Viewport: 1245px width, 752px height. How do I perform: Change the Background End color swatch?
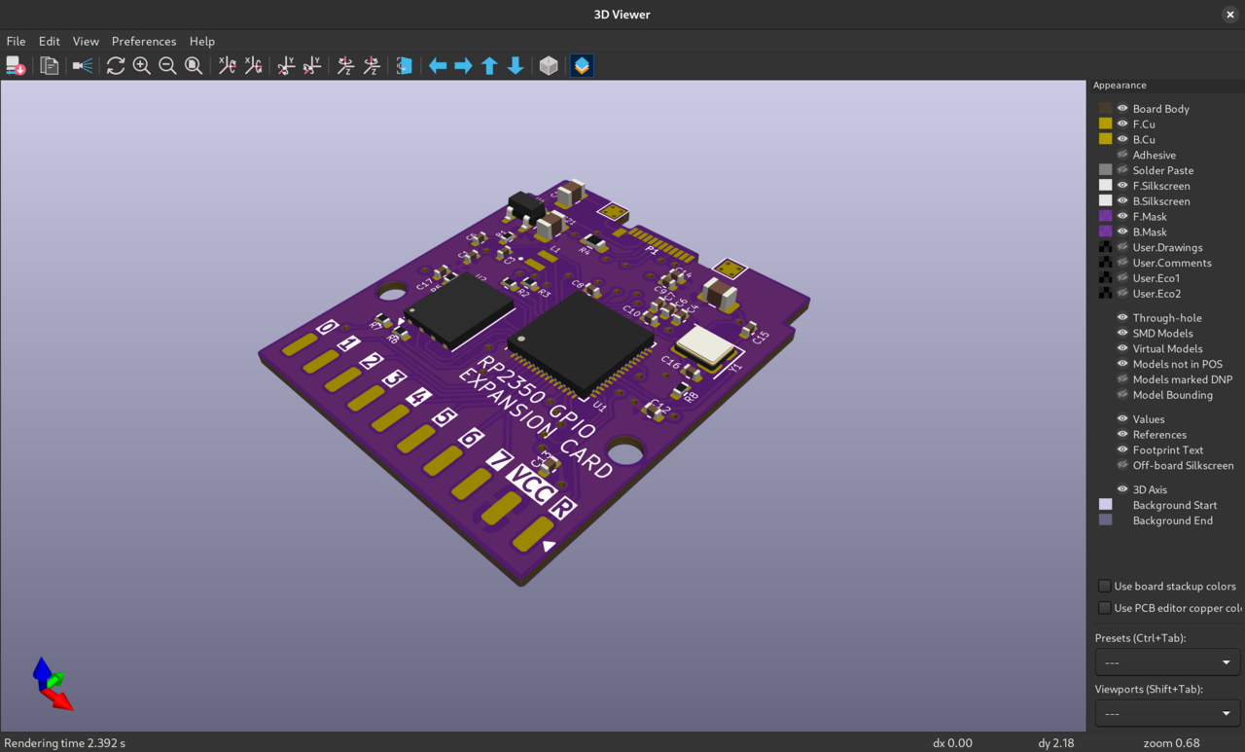point(1105,520)
